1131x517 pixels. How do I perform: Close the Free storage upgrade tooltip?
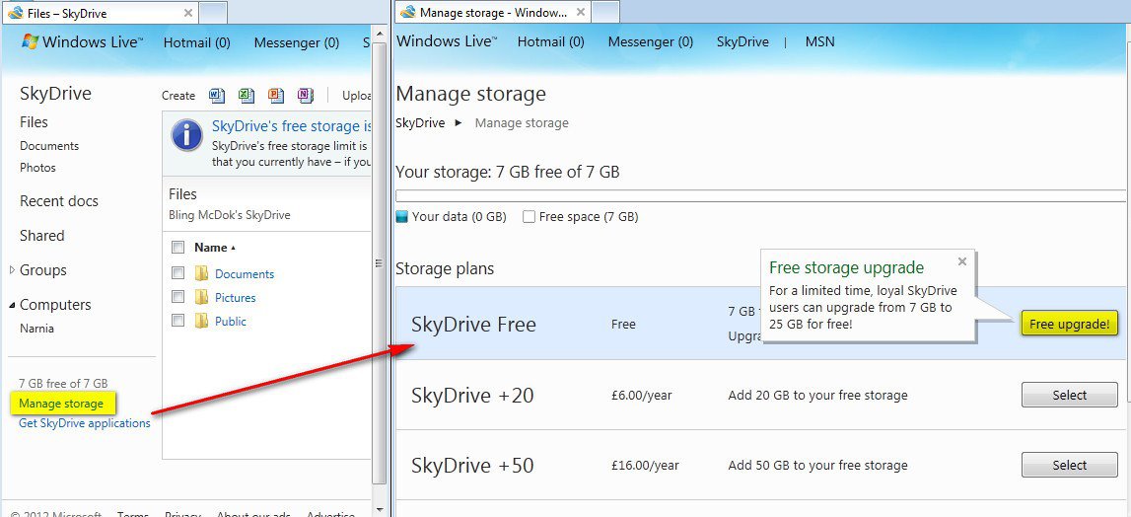click(961, 261)
